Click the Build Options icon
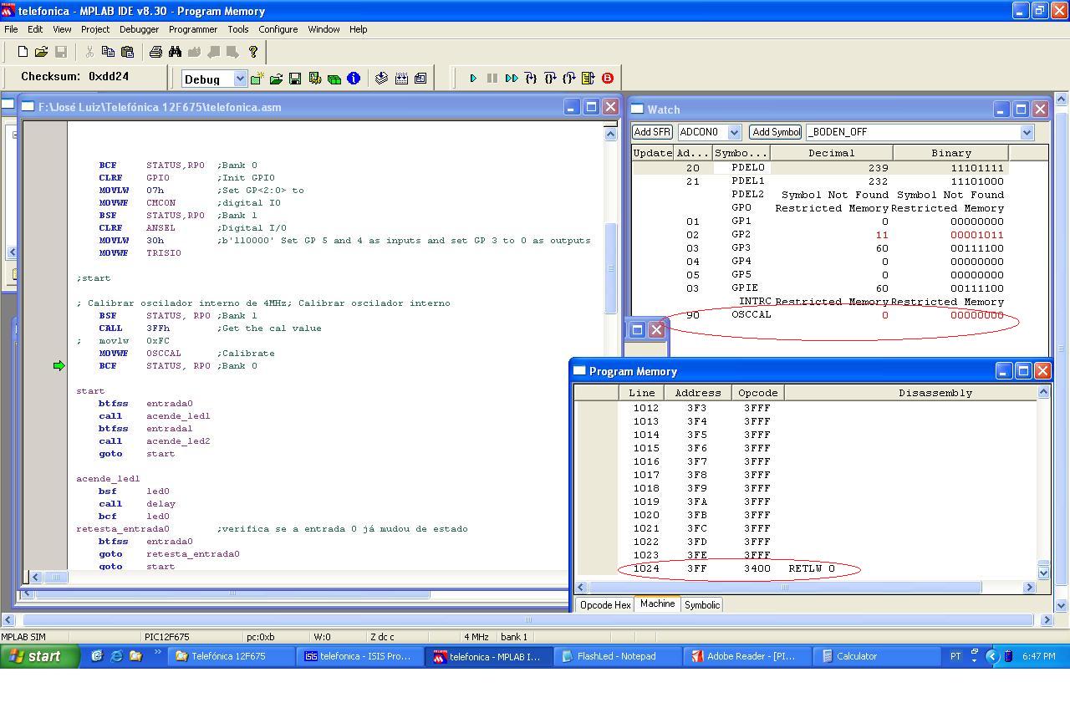This screenshot has width=1070, height=718. [x=314, y=79]
